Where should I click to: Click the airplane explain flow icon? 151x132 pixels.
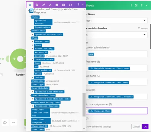[5, 122]
